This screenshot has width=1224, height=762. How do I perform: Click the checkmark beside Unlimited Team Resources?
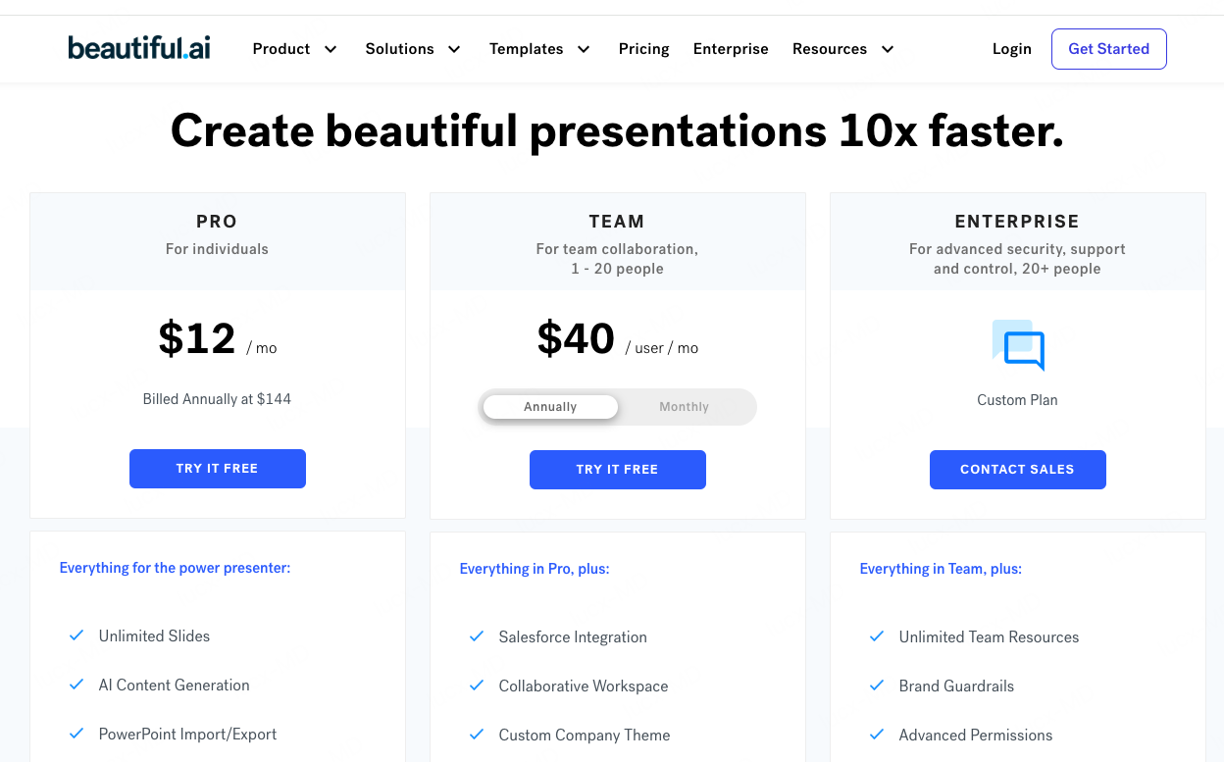click(x=877, y=636)
